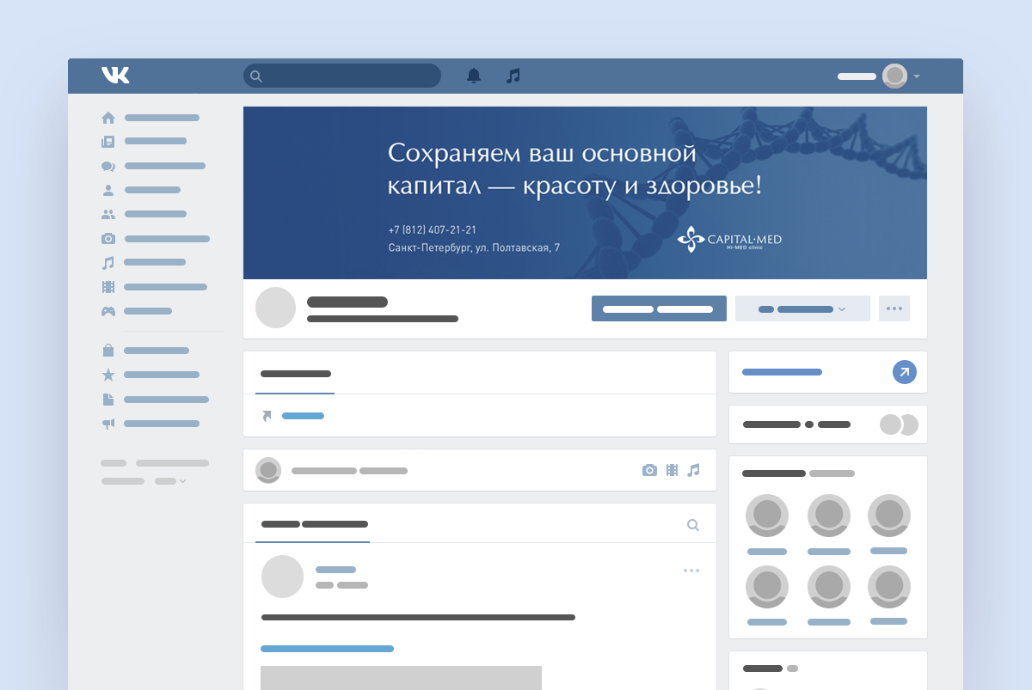Open the overlapping avatars in right block

click(x=899, y=424)
